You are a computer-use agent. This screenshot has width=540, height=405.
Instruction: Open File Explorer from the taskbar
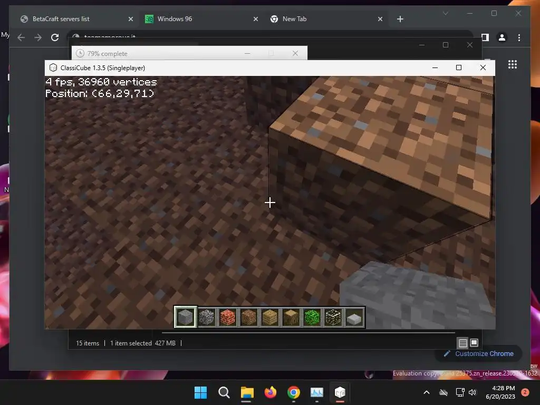coord(247,392)
